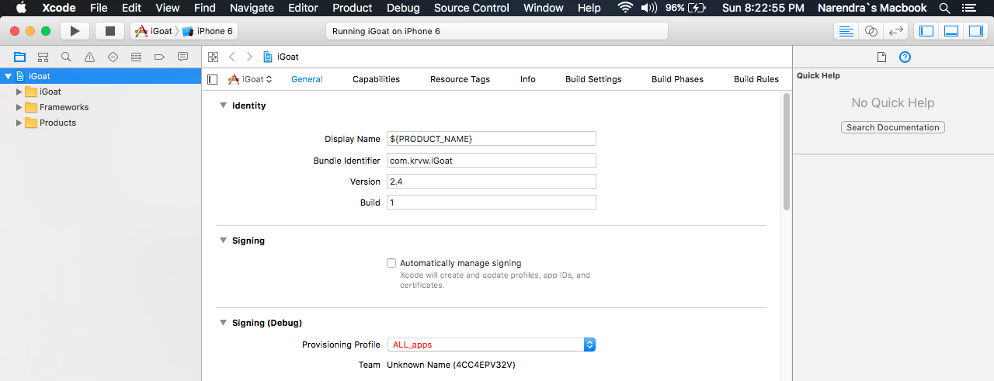
Task: Expand the iGoat folder group
Action: 19,92
